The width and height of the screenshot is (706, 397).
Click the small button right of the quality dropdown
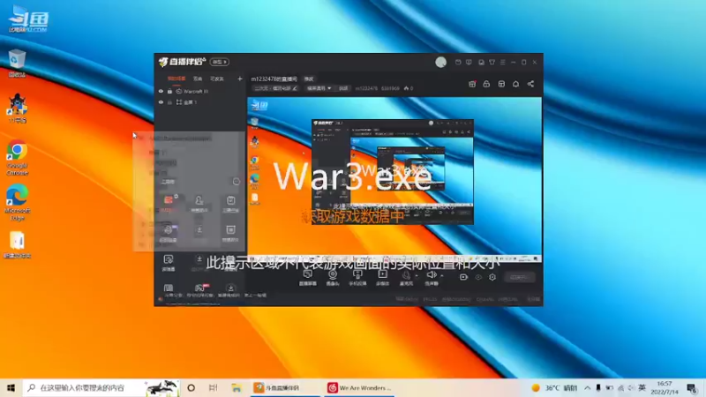tap(343, 88)
